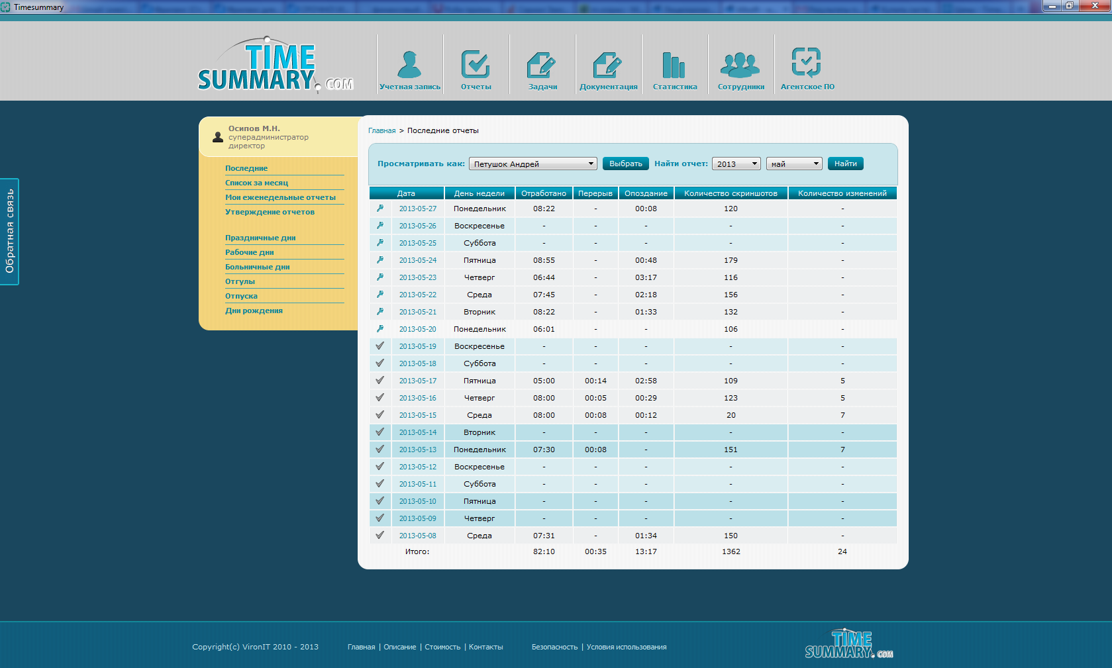Open the Документация icon
Viewport: 1112px width, 668px height.
(x=608, y=65)
